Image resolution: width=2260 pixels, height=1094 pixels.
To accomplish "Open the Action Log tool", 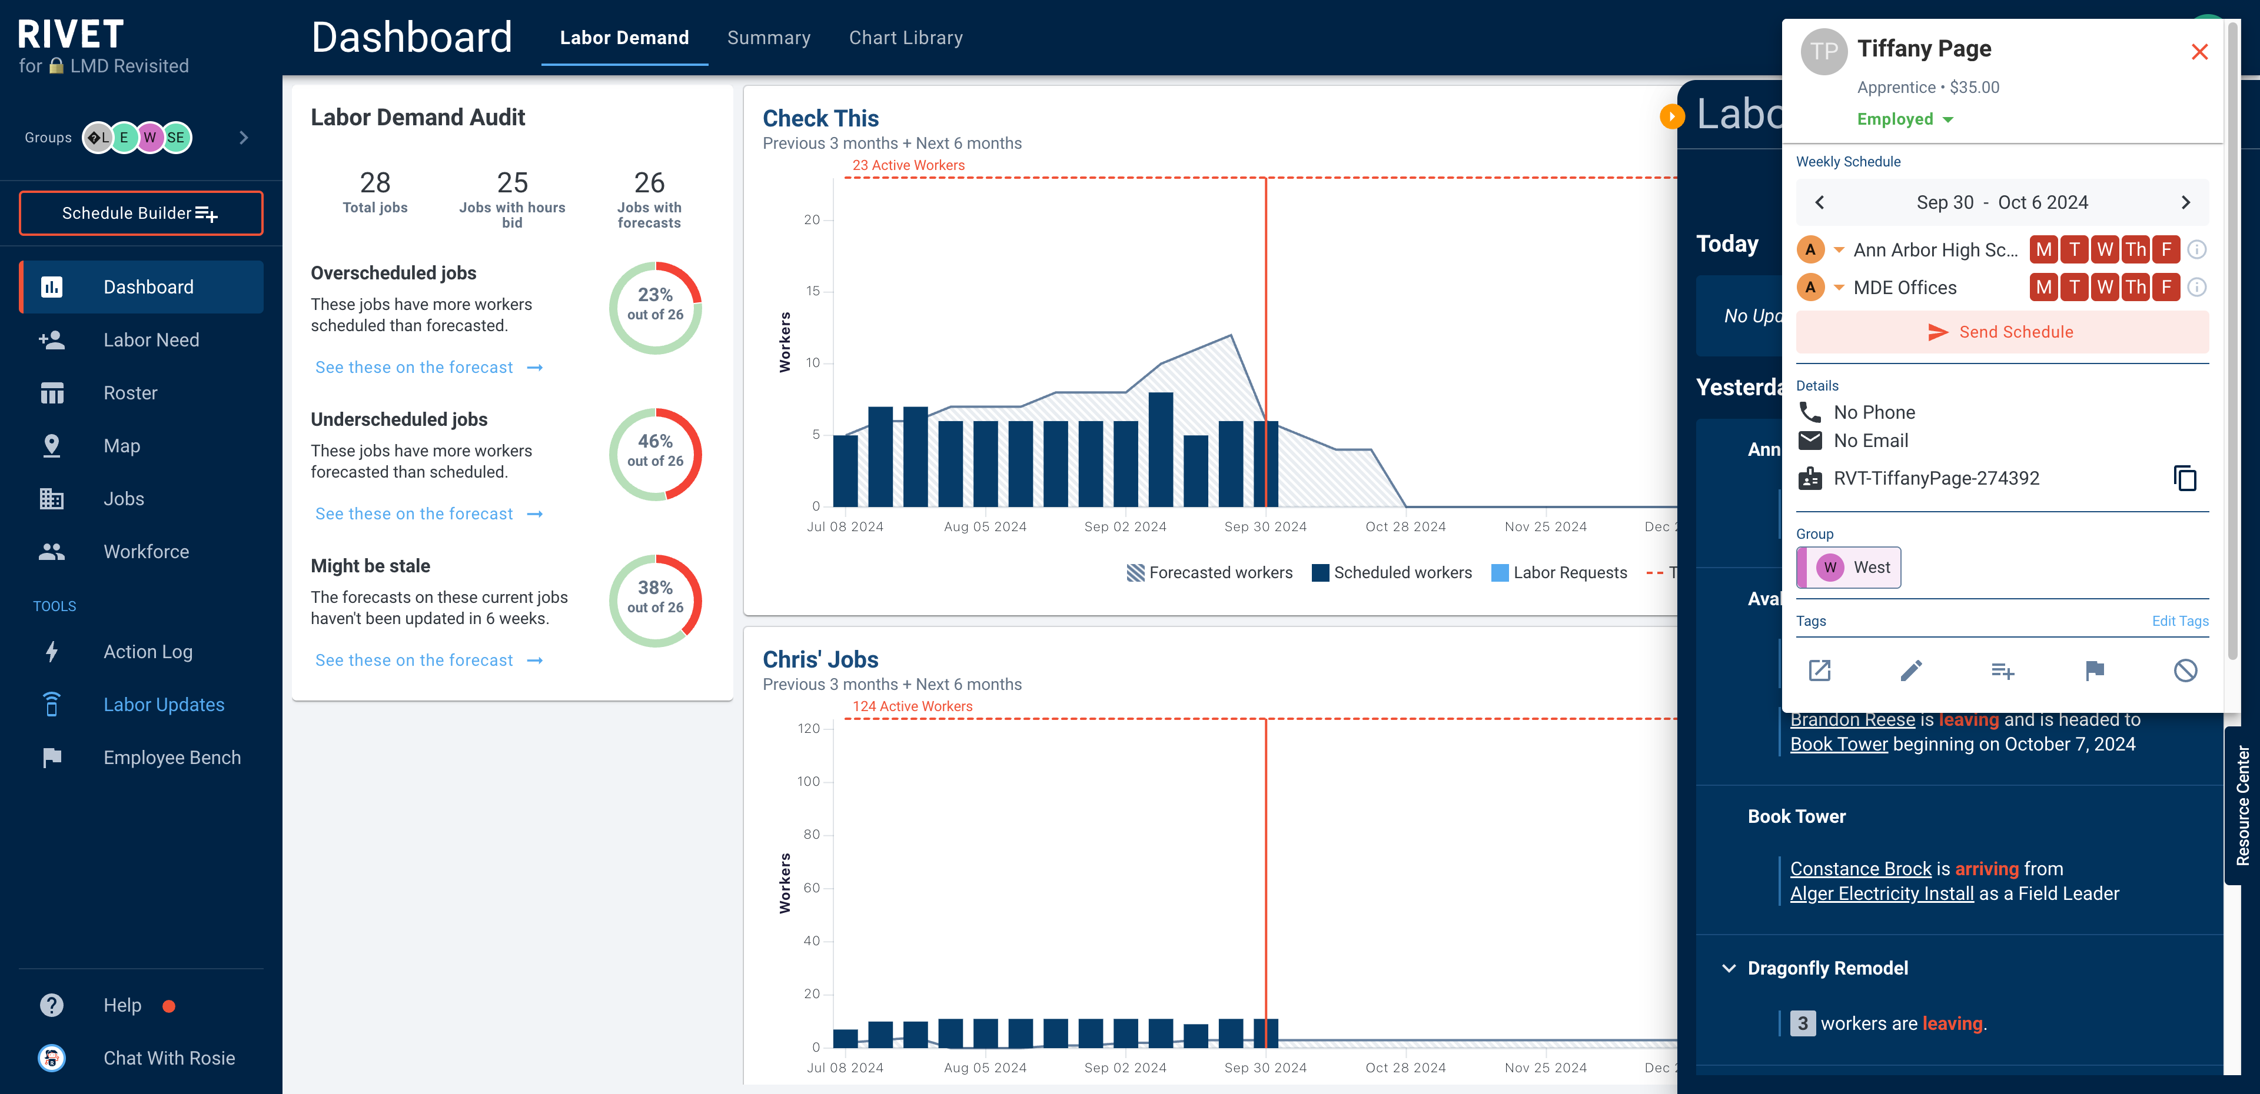I will tap(141, 651).
